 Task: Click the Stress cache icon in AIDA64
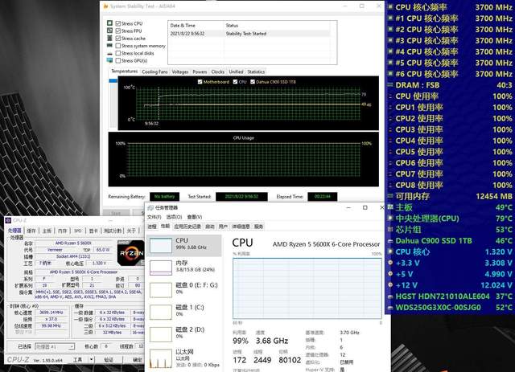click(x=109, y=38)
